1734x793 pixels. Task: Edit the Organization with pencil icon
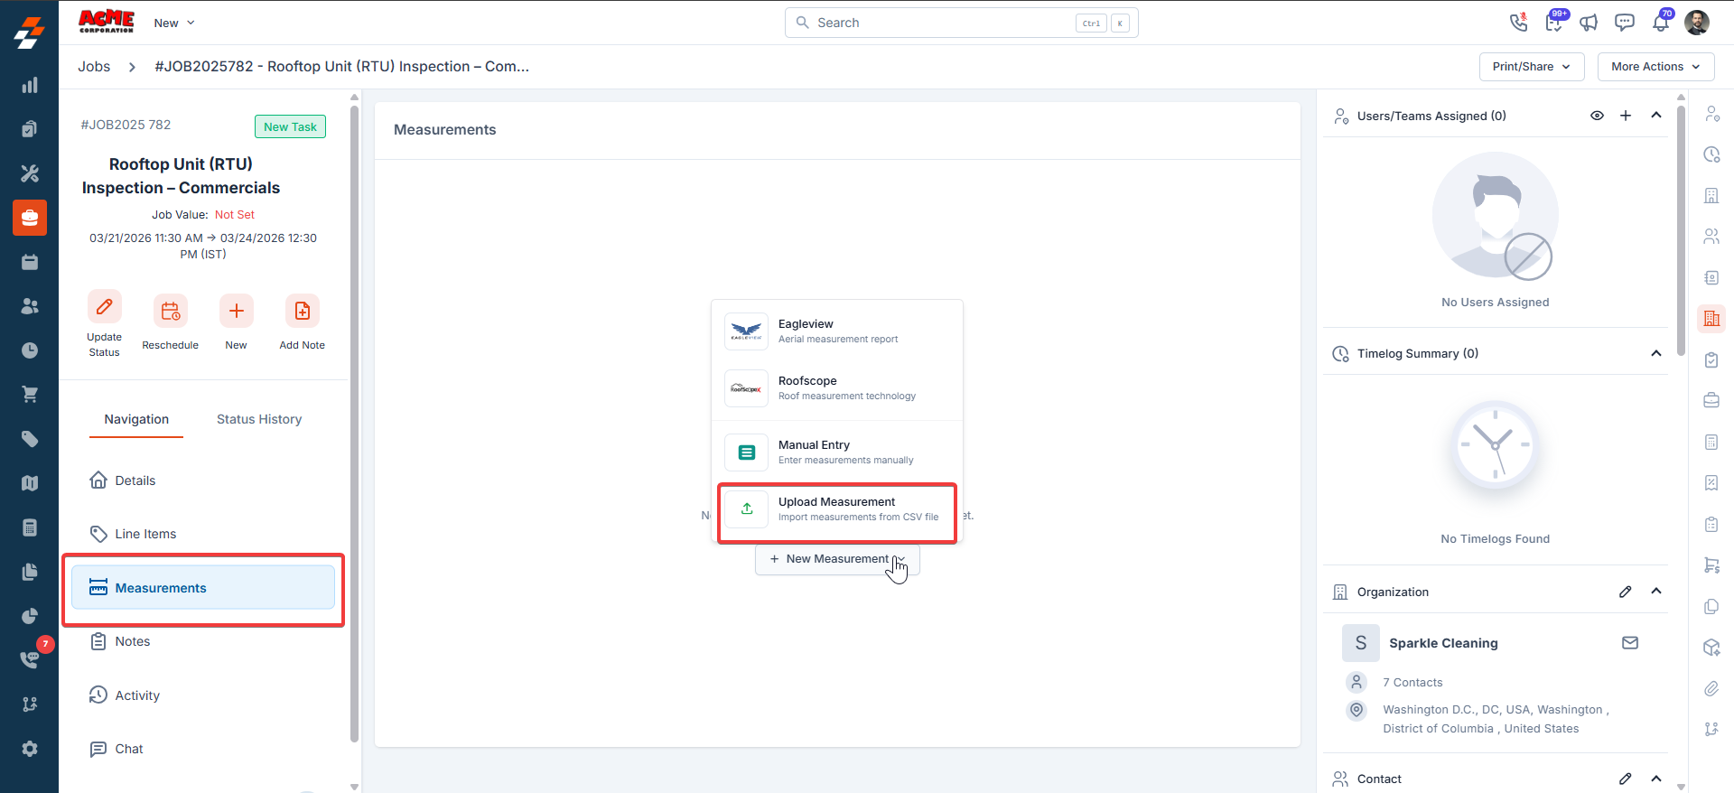pos(1626,592)
